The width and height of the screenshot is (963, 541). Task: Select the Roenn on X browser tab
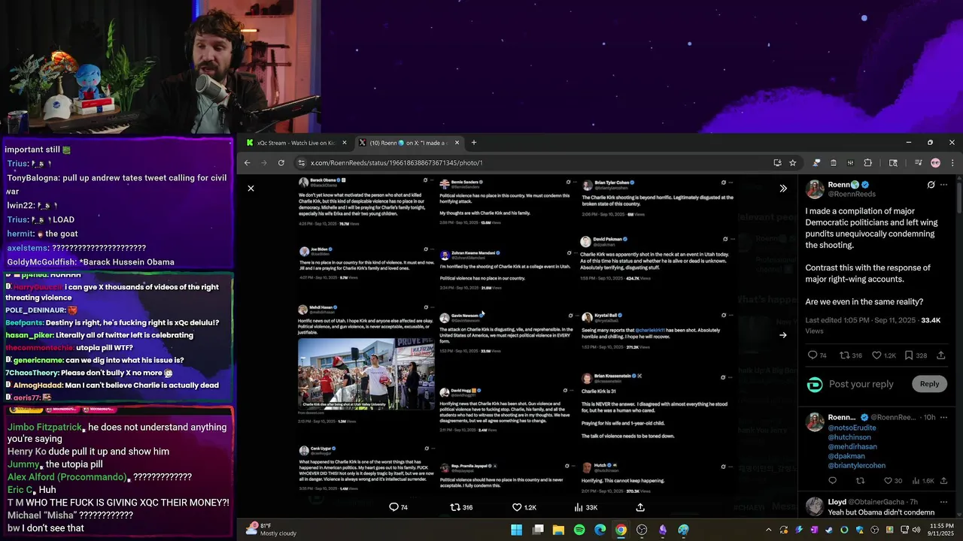click(x=409, y=143)
